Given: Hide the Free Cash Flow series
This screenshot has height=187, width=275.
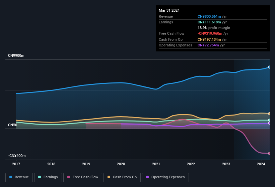Looking at the screenshot, I should pyautogui.click(x=83, y=177).
